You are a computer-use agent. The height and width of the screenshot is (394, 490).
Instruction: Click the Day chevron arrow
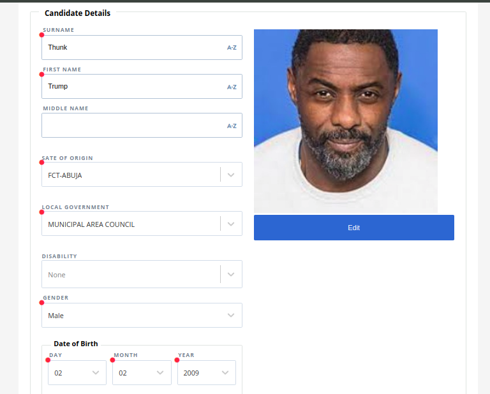[x=96, y=373]
